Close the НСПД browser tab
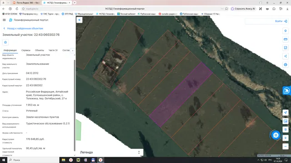Viewport: 291px width, 163px height. tap(70, 3)
